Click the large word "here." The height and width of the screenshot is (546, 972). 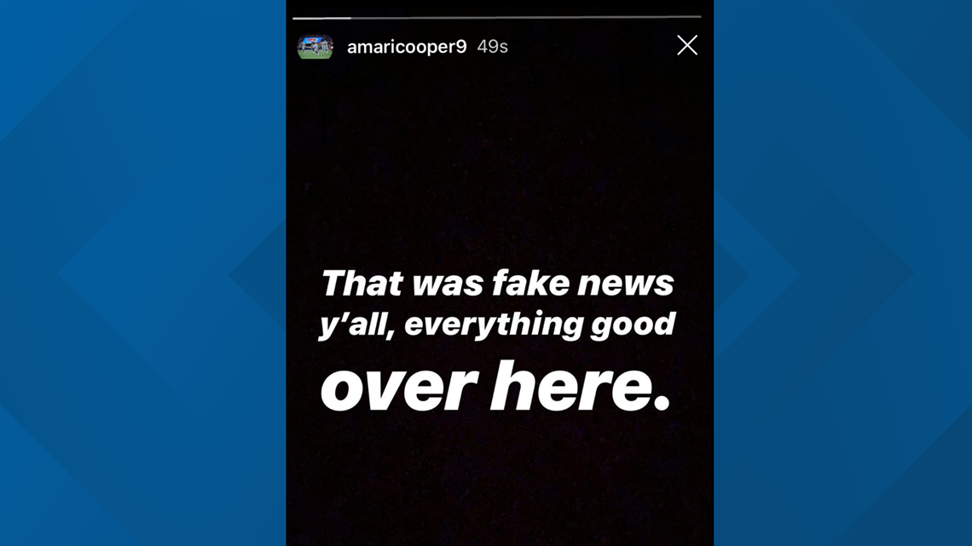(x=581, y=387)
